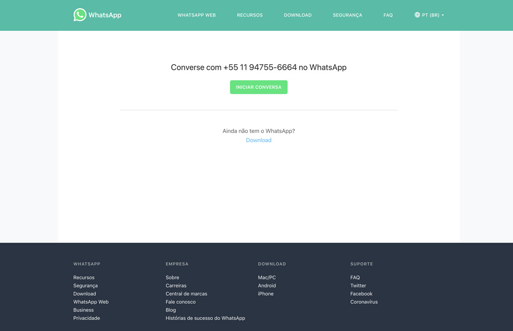Open the WhatsApp Web footer link
The height and width of the screenshot is (331, 513).
pos(91,302)
